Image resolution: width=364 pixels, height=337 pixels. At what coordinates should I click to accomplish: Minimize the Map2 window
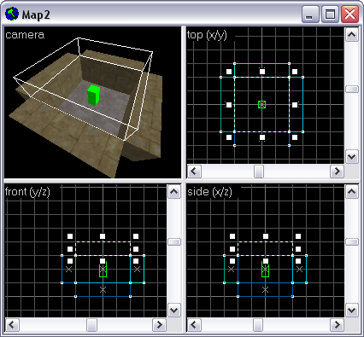coord(310,14)
